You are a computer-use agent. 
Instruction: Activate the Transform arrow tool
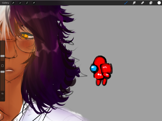[x=34, y=3]
